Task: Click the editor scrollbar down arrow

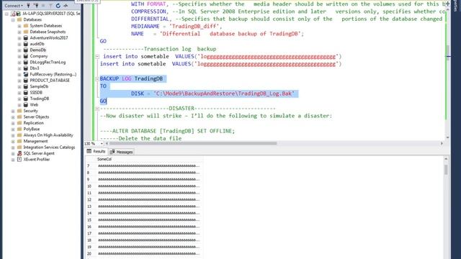Action: coord(447,137)
